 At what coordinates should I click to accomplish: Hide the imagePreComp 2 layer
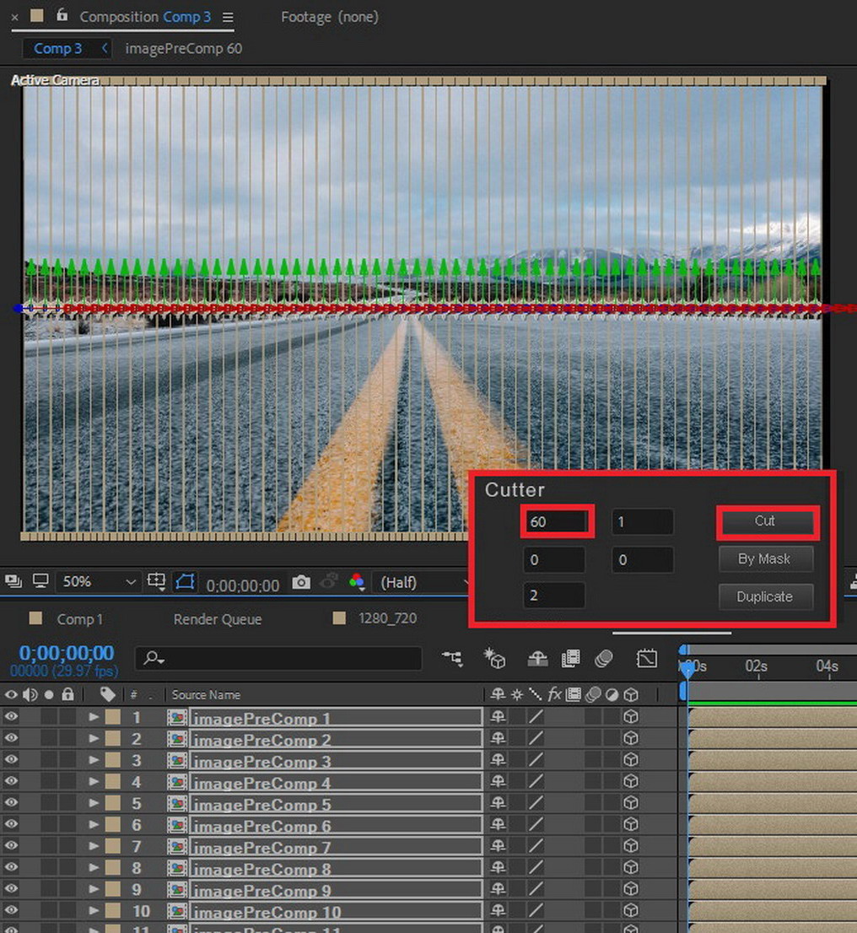tap(11, 738)
